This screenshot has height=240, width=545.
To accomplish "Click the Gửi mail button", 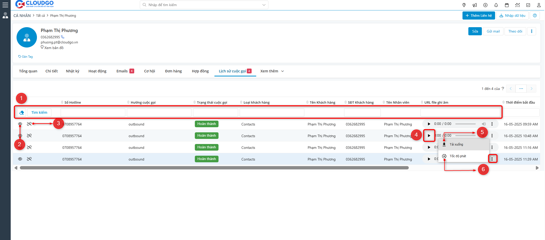I will point(493,31).
